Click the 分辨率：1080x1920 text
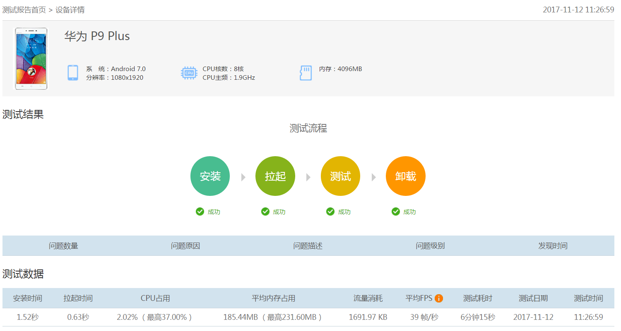 [115, 78]
